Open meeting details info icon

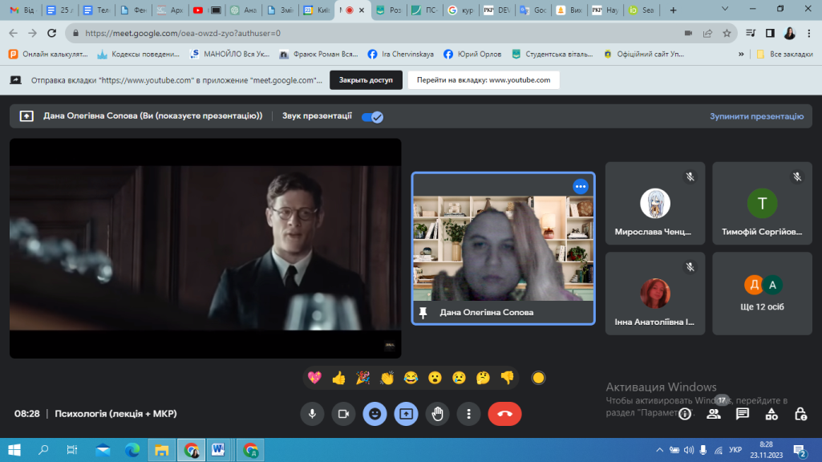685,414
